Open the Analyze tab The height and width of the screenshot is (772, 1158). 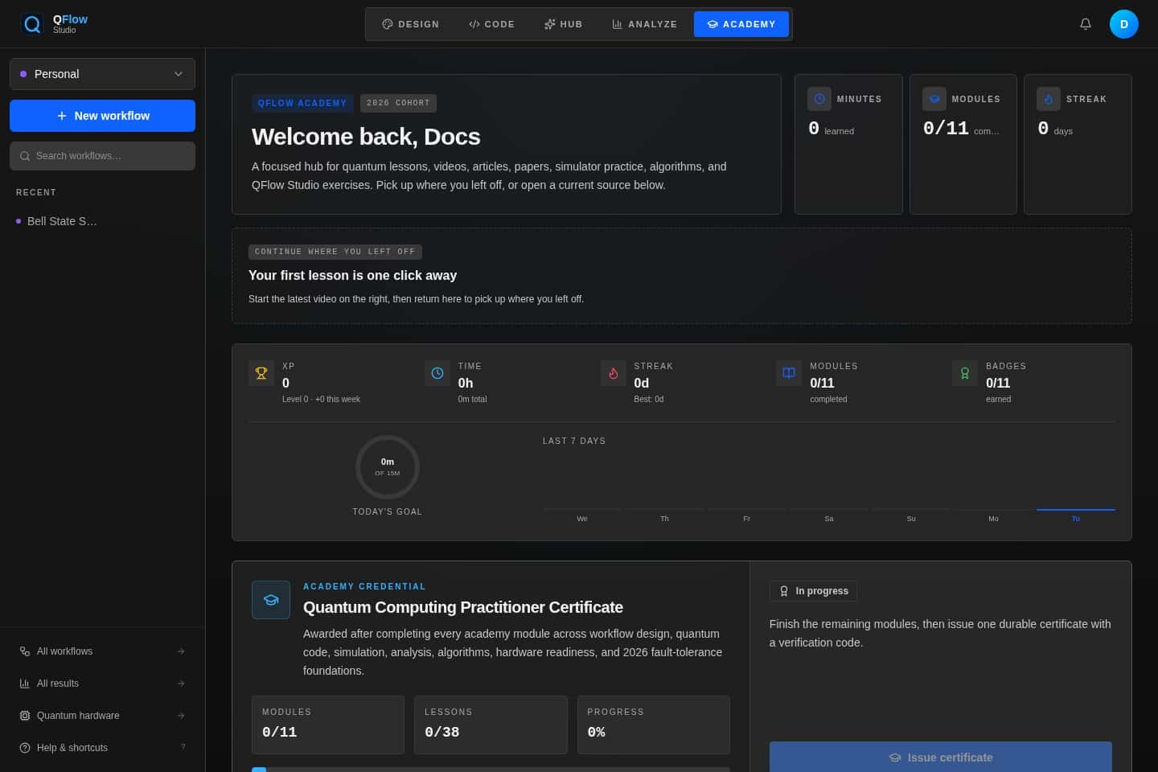click(644, 24)
